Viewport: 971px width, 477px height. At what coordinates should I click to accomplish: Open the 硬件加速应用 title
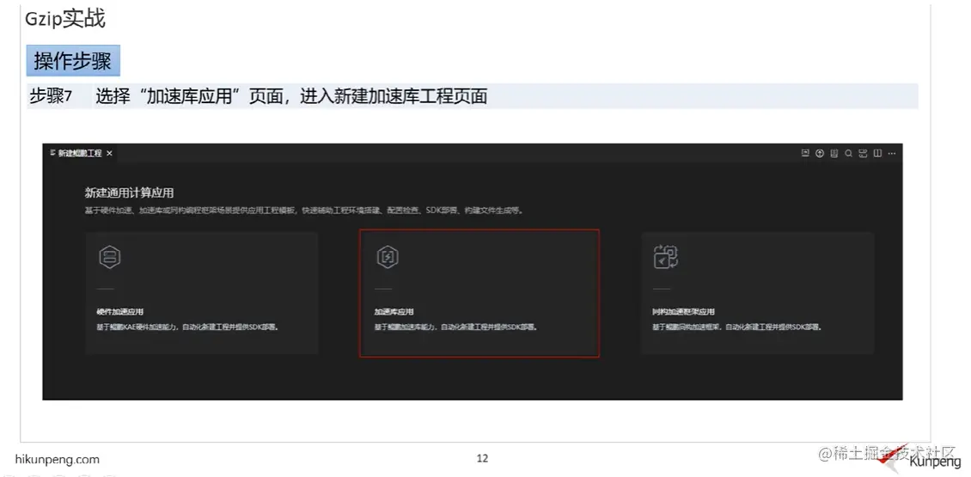click(x=119, y=312)
